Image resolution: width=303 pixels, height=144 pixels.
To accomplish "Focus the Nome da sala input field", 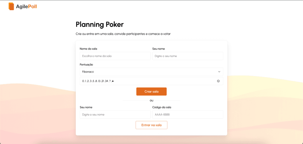I will 115,56.
